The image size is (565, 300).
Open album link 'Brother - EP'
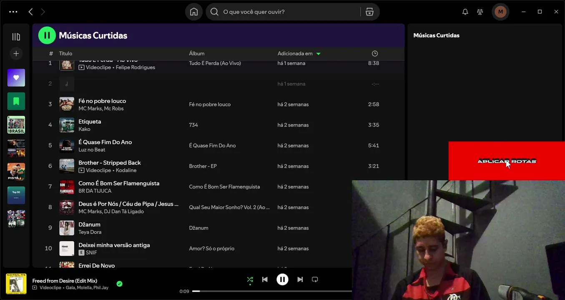click(203, 166)
